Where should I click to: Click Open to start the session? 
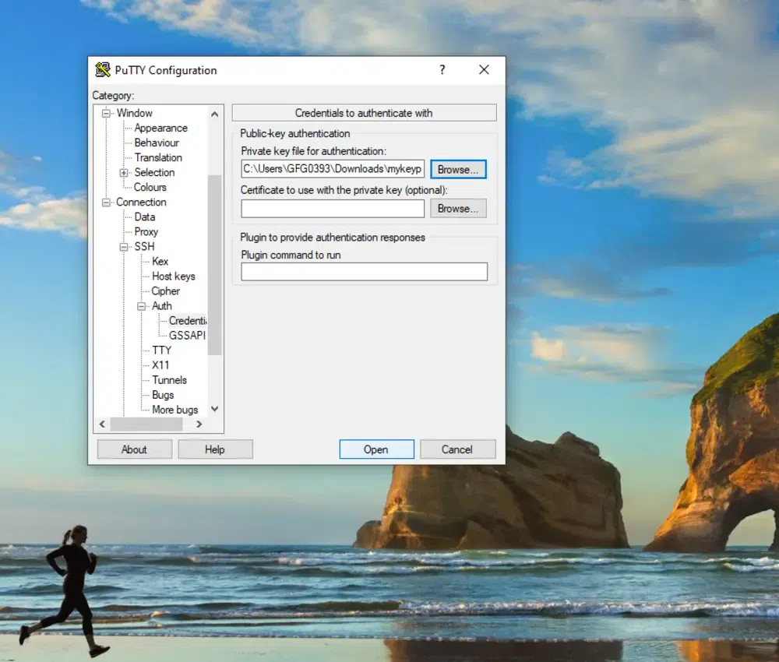point(376,449)
